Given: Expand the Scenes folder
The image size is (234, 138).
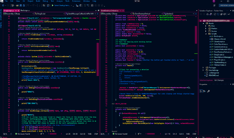Looking at the screenshot, I should 206,31.
